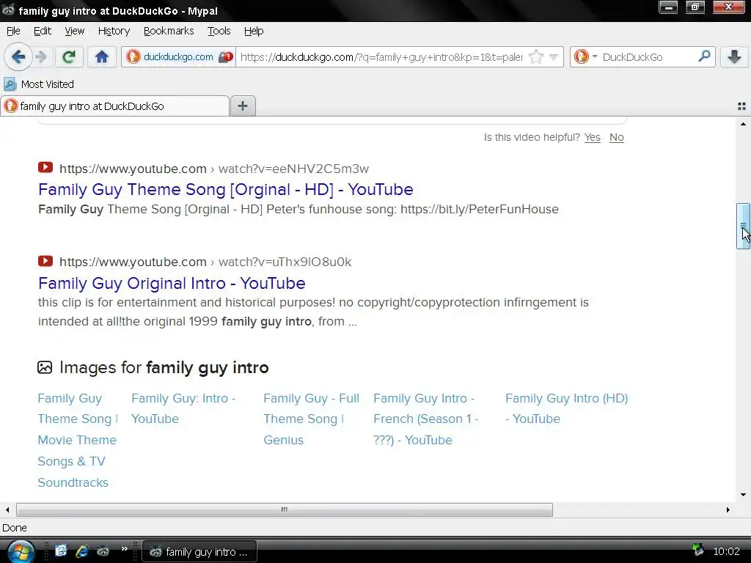751x563 pixels.
Task: Launch Mypal from the quick launch raccoon icon
Action: coord(103,551)
